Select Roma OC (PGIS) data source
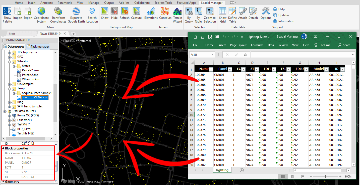Screen dimensions: 360x185 coord(28,115)
